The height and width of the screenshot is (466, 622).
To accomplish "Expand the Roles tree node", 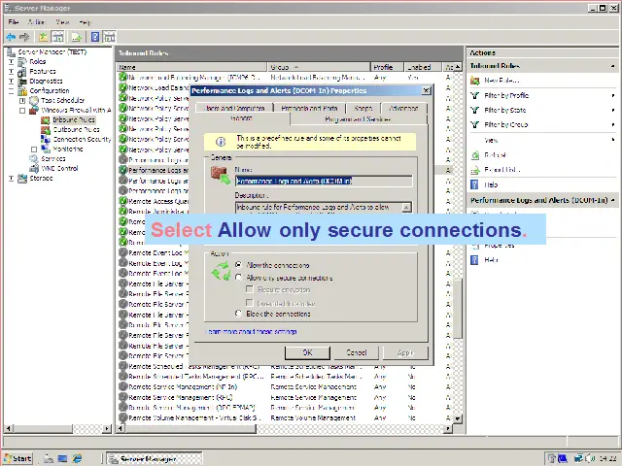I will pyautogui.click(x=11, y=62).
